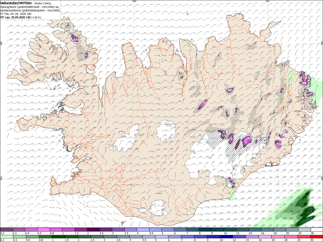The height and width of the screenshot is (242, 323).
Task: Pick the crimson 25 swatch in lower legend
Action: (303, 237)
